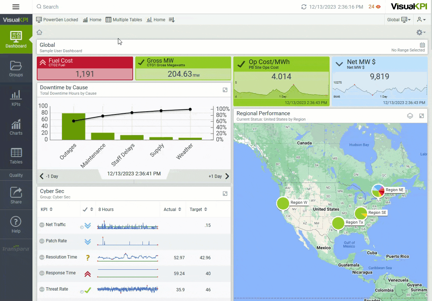Expand the Regional Performance map
Screen dimensions: 432x301
click(422, 116)
